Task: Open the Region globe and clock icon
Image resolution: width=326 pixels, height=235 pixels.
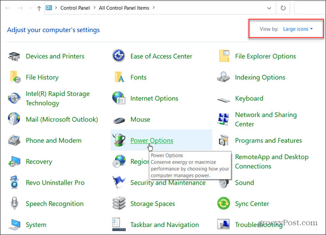Action: tap(119, 161)
